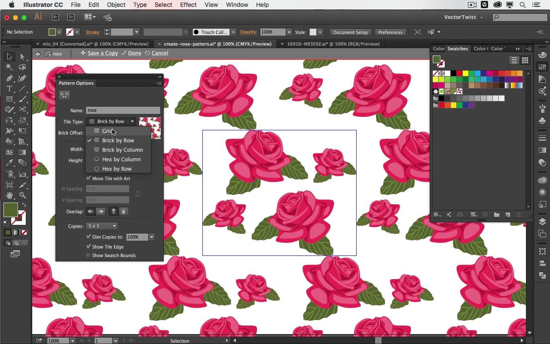Expand the Copies 5 x 5 dropdown
The width and height of the screenshot is (550, 344).
click(114, 226)
